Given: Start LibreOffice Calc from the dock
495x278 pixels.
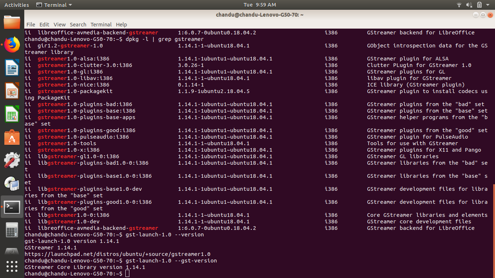Looking at the screenshot, I should (12, 114).
